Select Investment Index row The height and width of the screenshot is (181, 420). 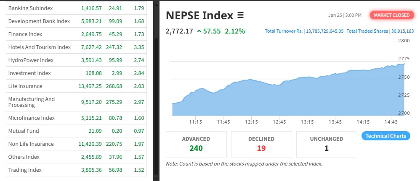(x=29, y=73)
